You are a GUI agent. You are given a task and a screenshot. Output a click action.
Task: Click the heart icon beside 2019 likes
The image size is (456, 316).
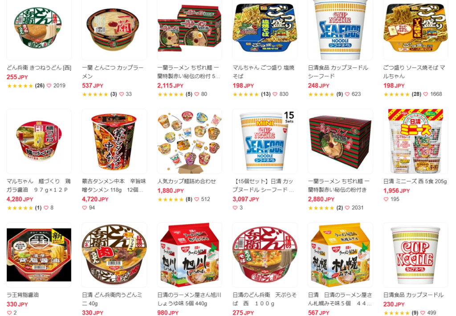(49, 86)
